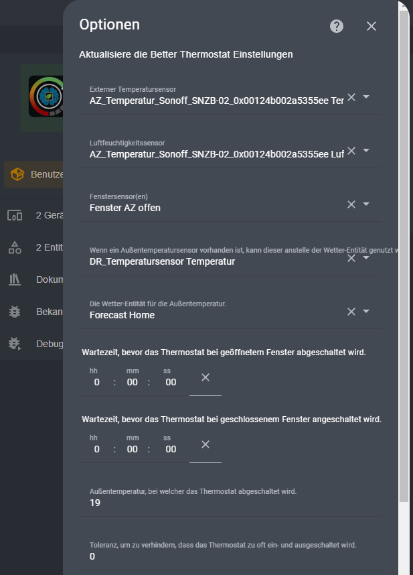The height and width of the screenshot is (575, 413).
Task: Click the Toleranz value field showing 0
Action: [228, 556]
